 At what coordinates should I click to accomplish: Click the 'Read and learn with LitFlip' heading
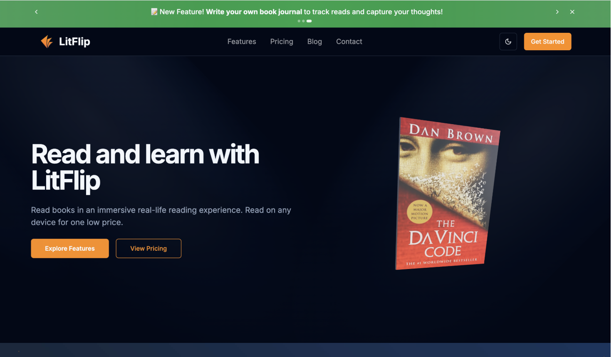145,167
